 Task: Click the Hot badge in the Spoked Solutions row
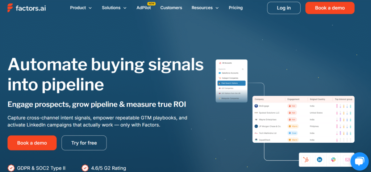click(292, 113)
